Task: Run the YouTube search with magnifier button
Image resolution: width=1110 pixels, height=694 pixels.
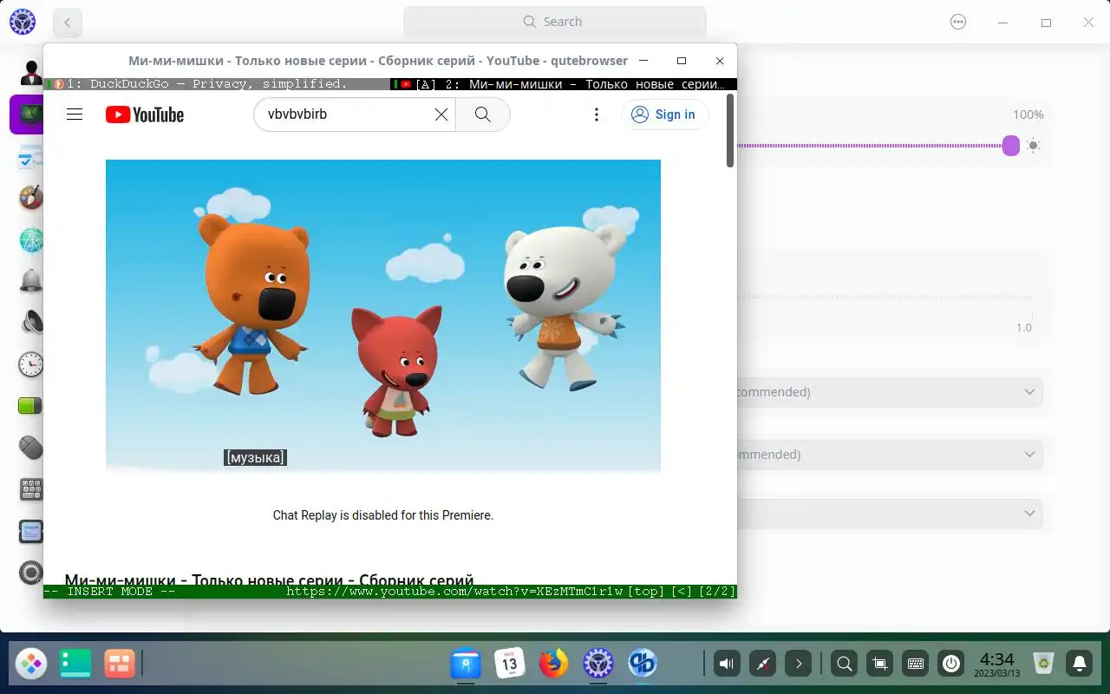Action: coord(482,115)
